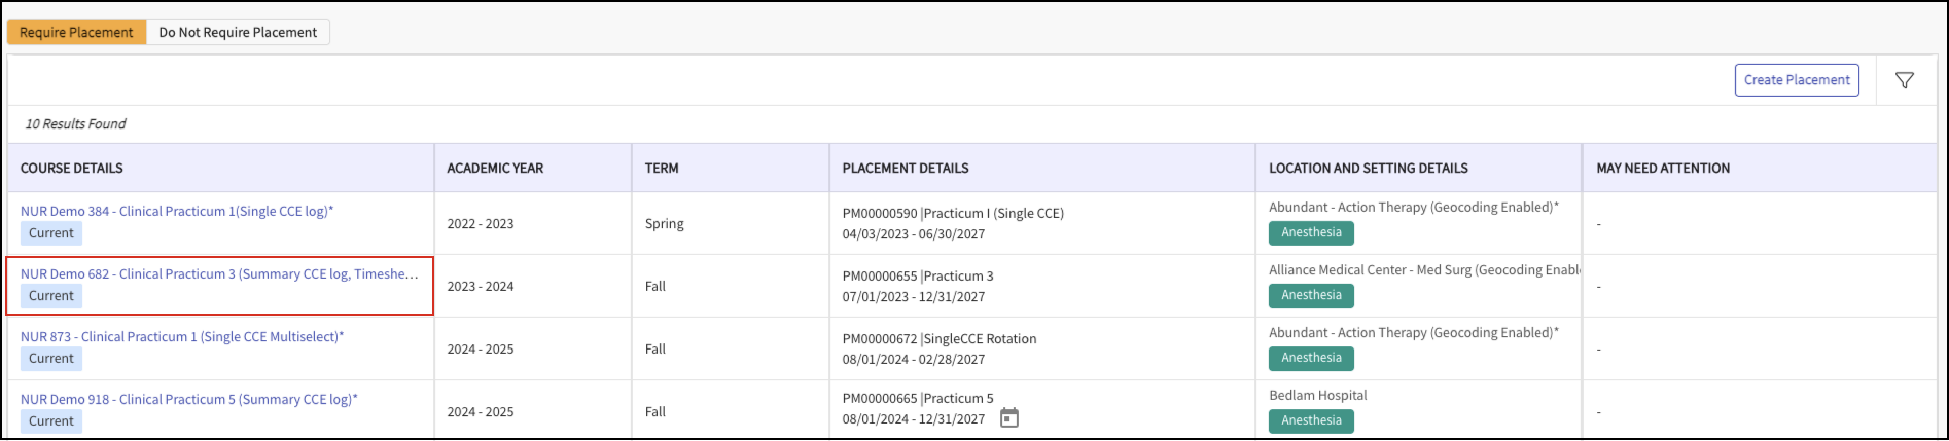Click the filter funnel icon
Screen dimensions: 1949x441
click(x=1904, y=80)
